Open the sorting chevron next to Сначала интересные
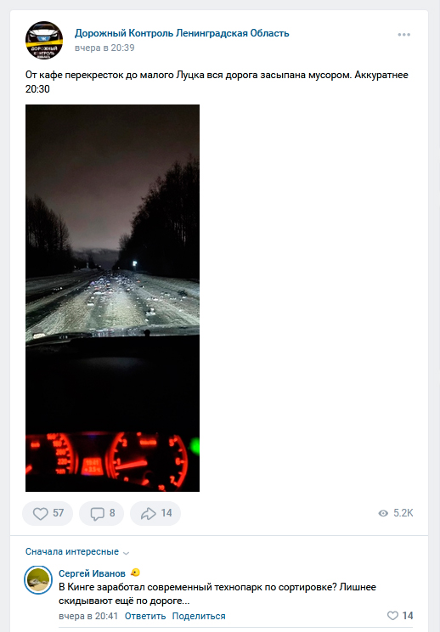This screenshot has width=440, height=632. (x=126, y=553)
